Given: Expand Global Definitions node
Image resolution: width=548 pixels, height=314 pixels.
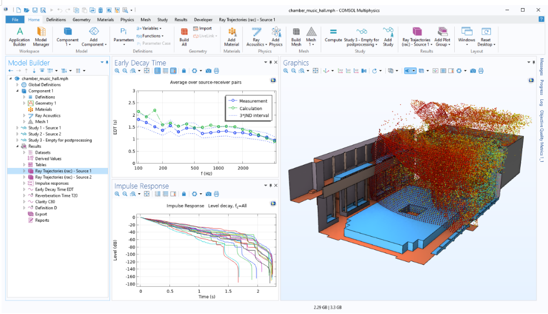Looking at the screenshot, I should point(17,85).
